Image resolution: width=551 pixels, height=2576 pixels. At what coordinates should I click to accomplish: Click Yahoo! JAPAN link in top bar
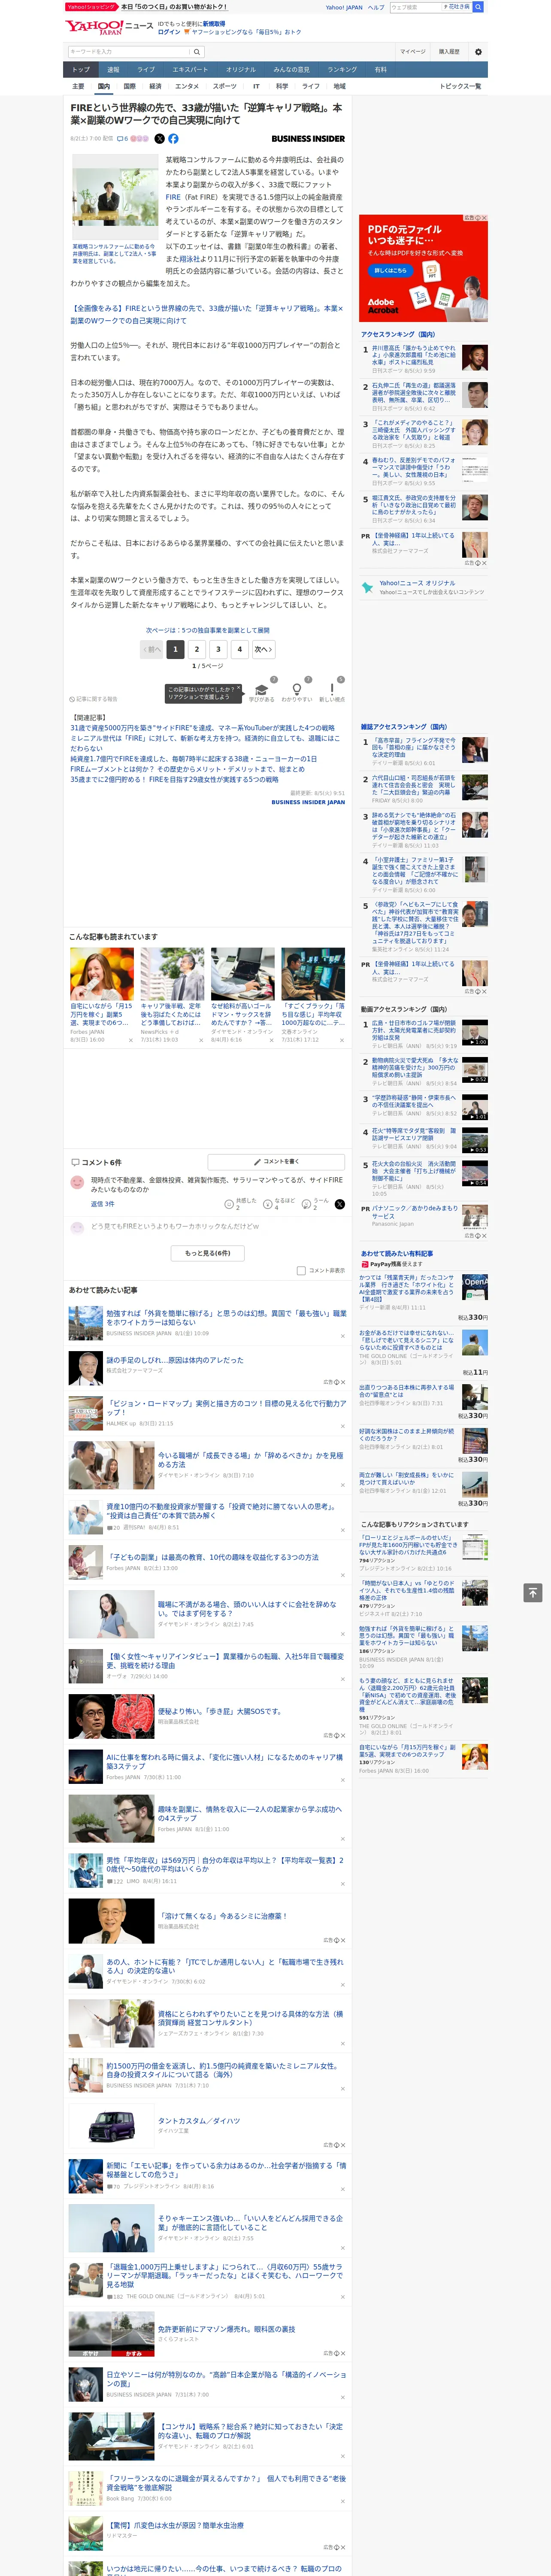pyautogui.click(x=344, y=7)
